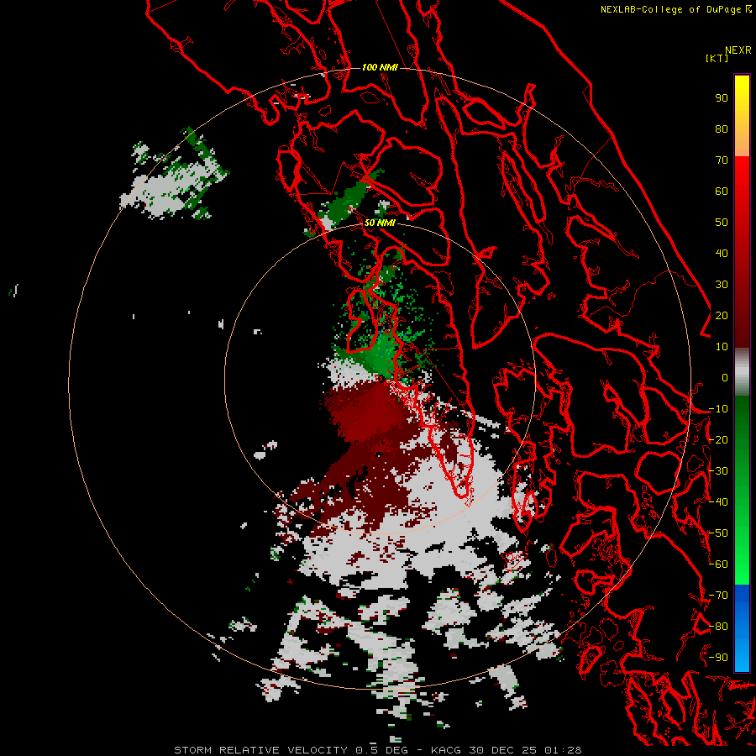The height and width of the screenshot is (756, 756).
Task: Click the 30 value on velocity scale
Action: pyautogui.click(x=722, y=285)
